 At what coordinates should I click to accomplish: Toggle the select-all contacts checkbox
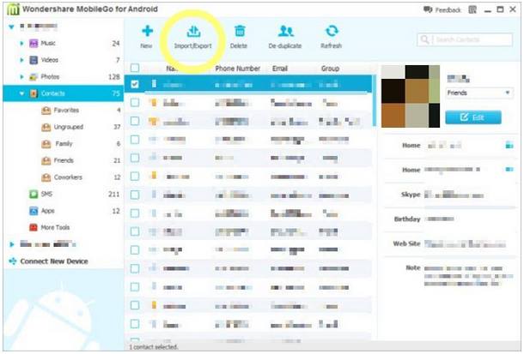[135, 68]
